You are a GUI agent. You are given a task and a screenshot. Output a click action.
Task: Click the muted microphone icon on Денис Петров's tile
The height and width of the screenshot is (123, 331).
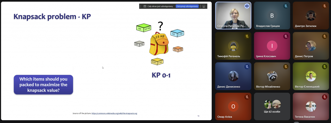[x=324, y=37]
